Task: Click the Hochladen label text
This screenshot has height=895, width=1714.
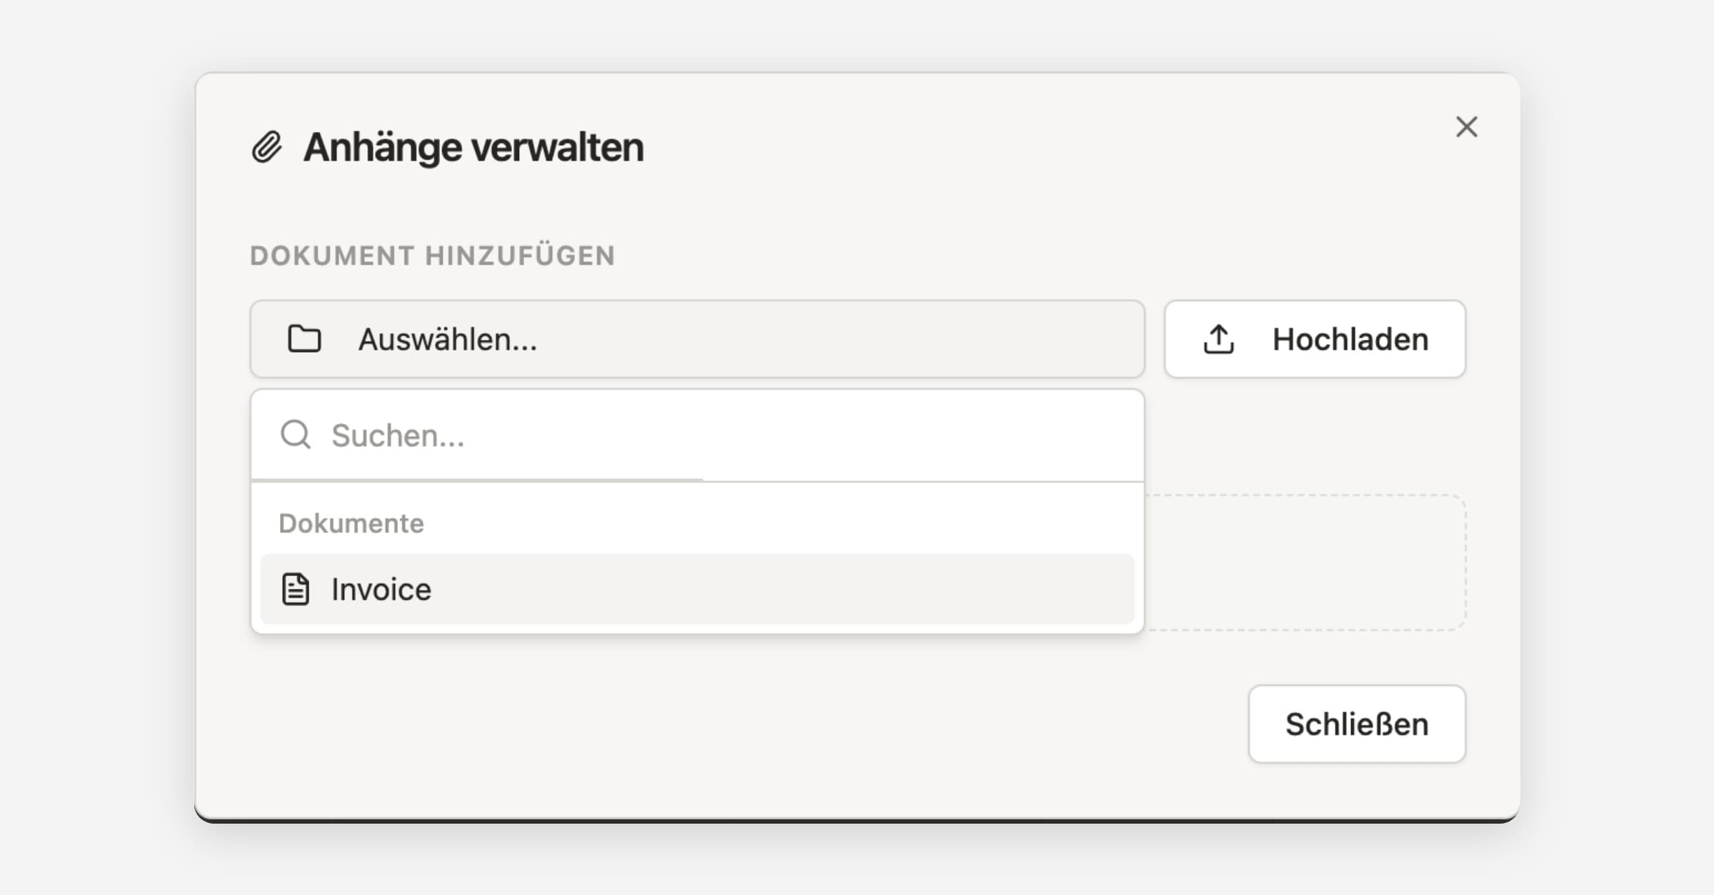Action: click(1350, 339)
